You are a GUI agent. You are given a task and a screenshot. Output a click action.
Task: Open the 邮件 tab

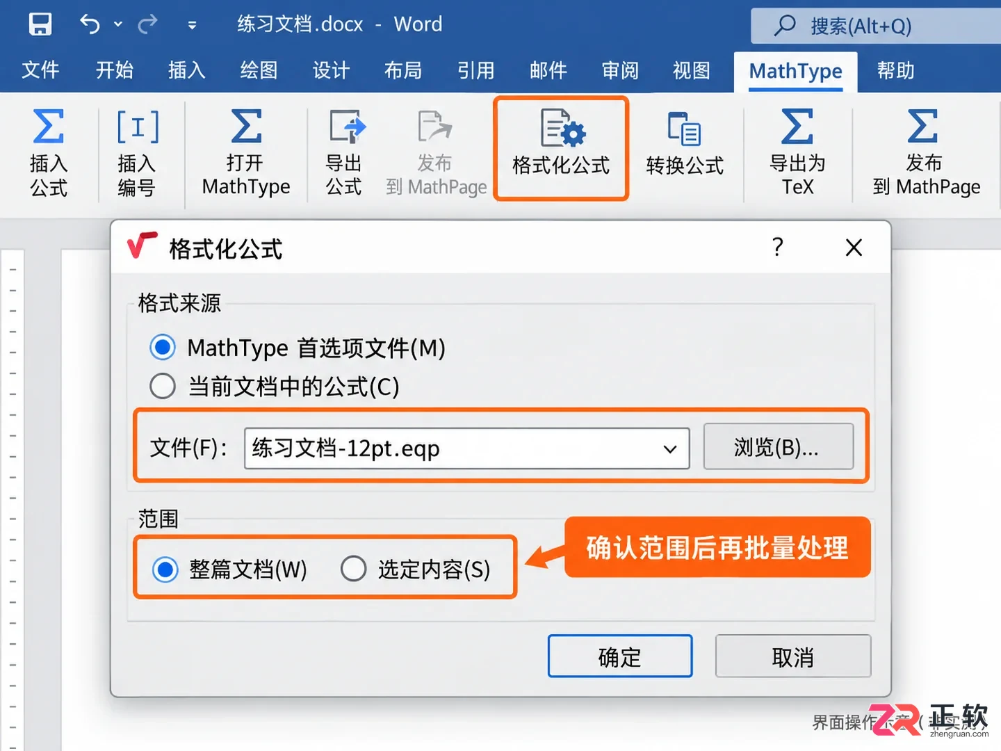point(548,70)
